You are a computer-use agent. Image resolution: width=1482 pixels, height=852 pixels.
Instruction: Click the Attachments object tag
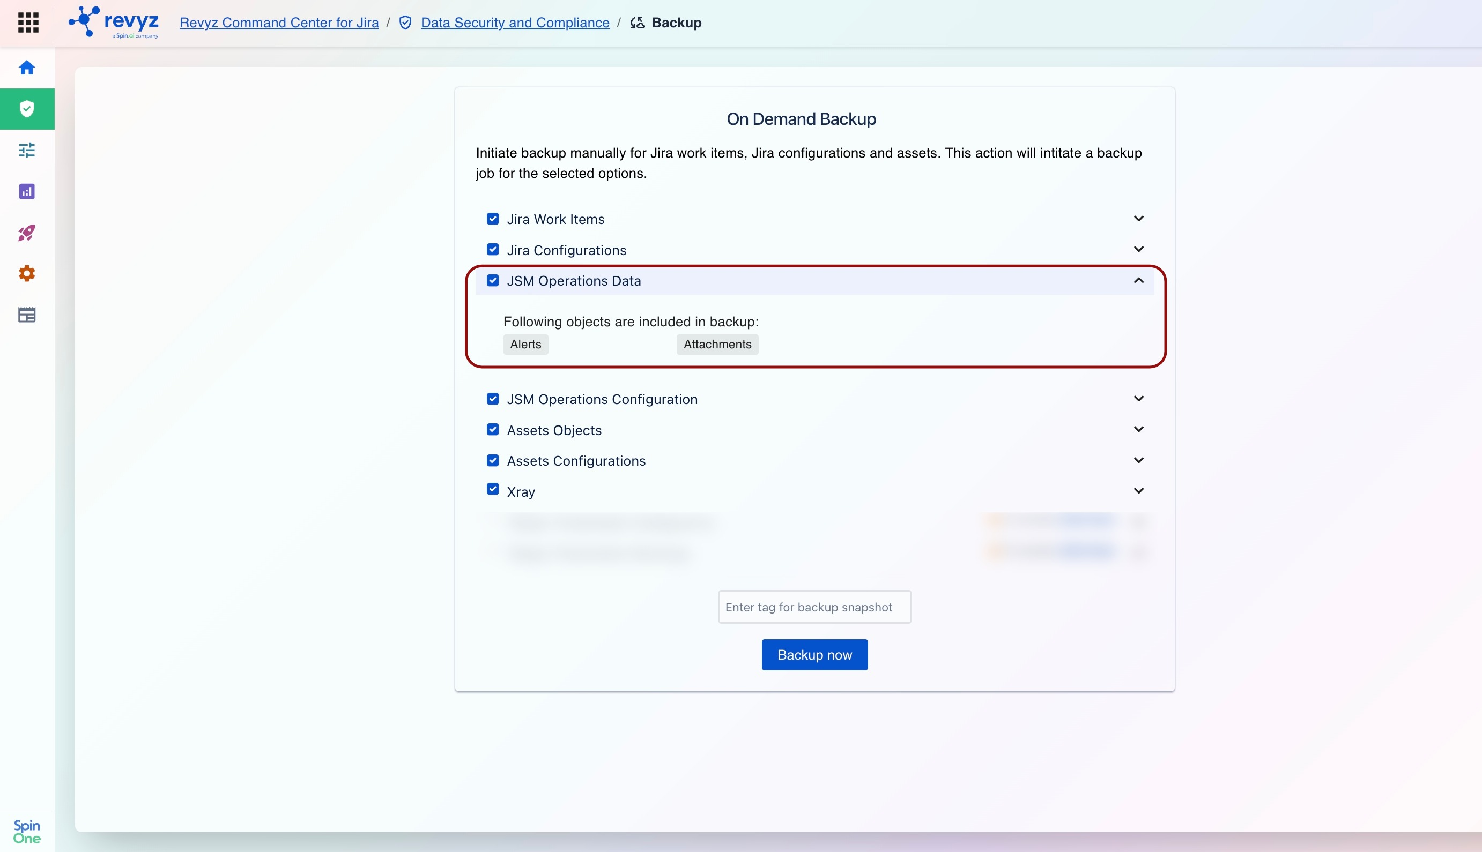[x=717, y=345]
